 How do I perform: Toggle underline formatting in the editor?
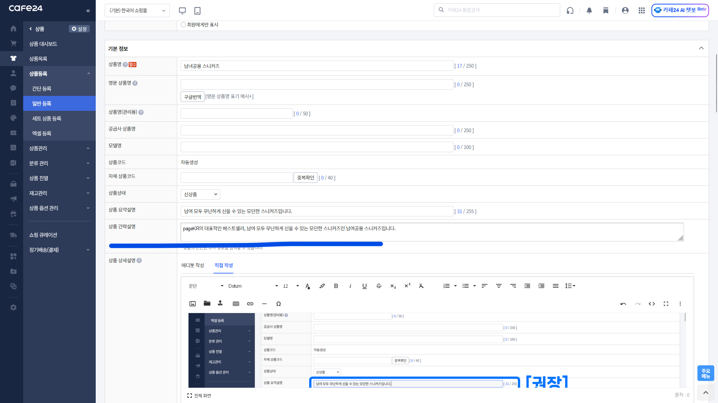click(x=364, y=286)
